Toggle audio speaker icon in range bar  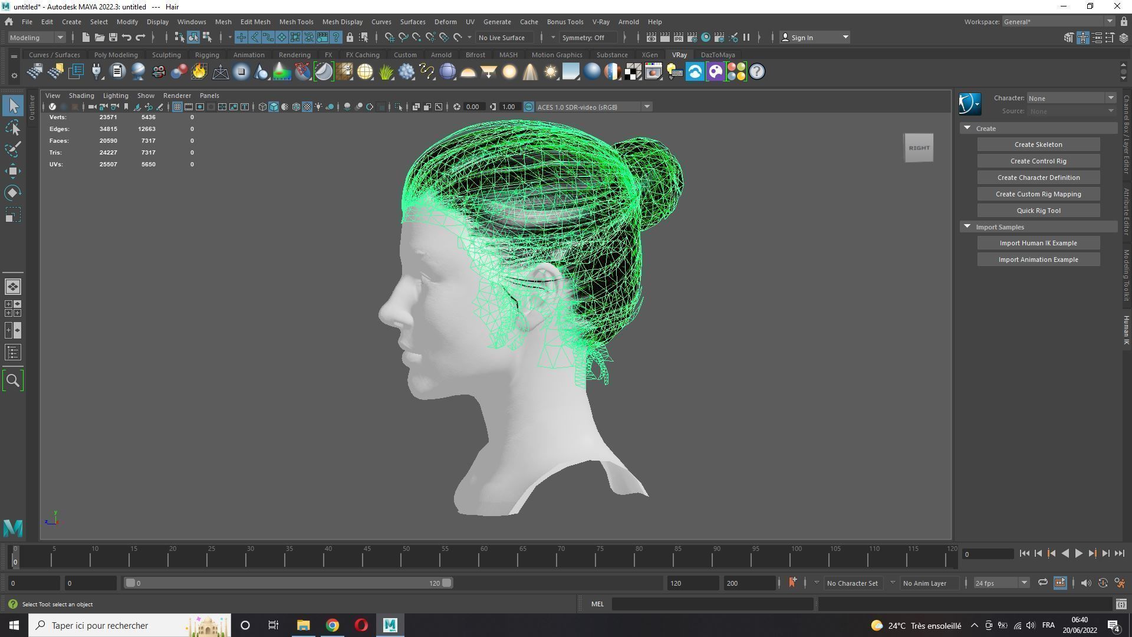1085,583
